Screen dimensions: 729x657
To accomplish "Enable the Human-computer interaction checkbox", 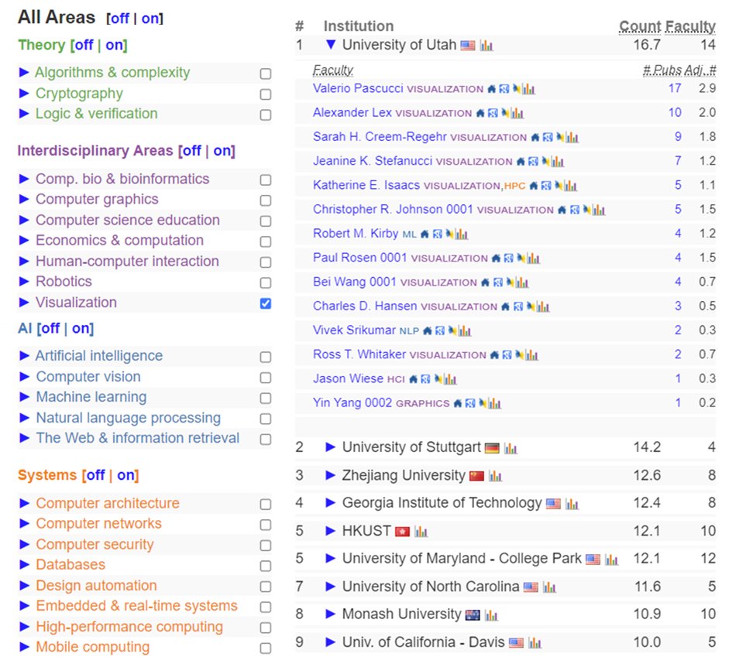I will tap(266, 262).
